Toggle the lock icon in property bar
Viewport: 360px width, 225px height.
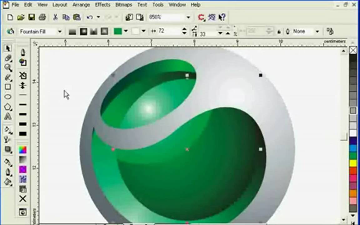[279, 32]
